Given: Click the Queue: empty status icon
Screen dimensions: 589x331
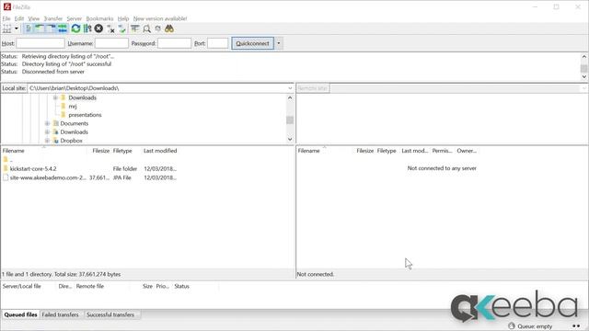Looking at the screenshot, I should (x=512, y=326).
